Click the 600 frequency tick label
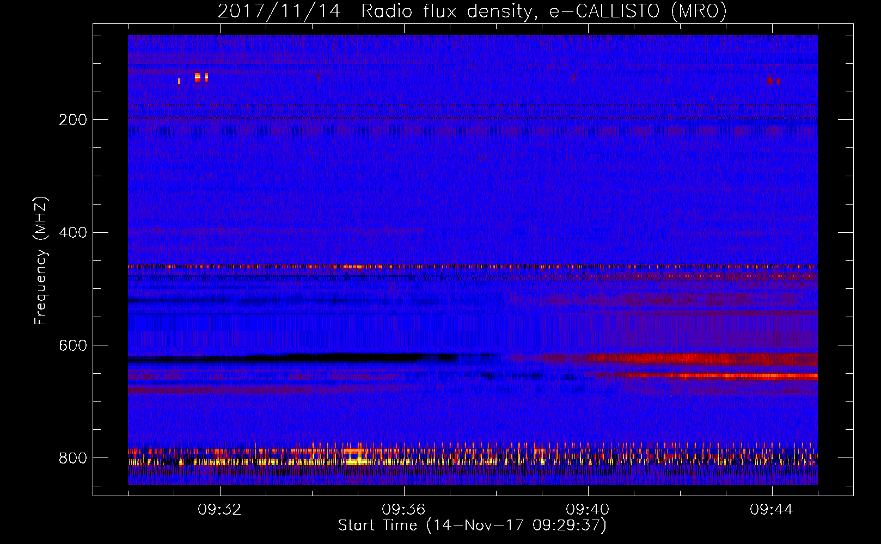Image resolution: width=881 pixels, height=544 pixels. tap(73, 345)
